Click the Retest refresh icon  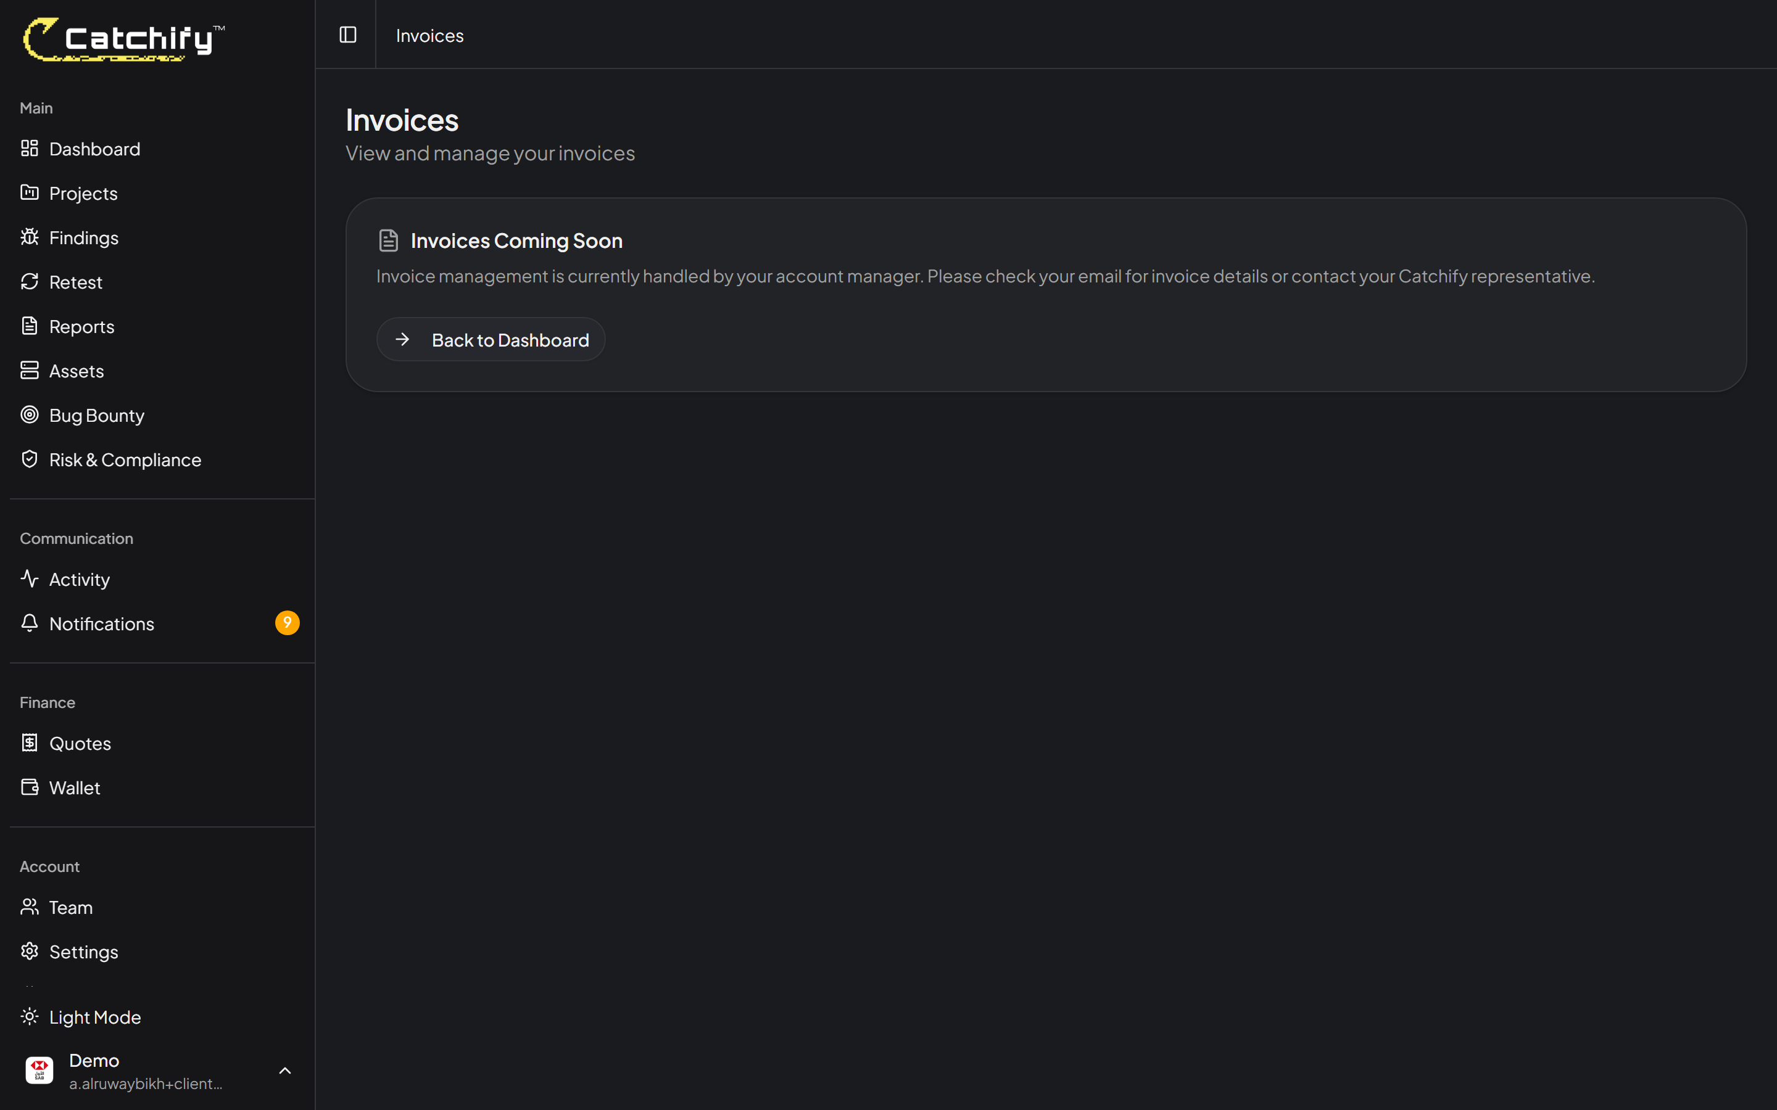coord(30,281)
